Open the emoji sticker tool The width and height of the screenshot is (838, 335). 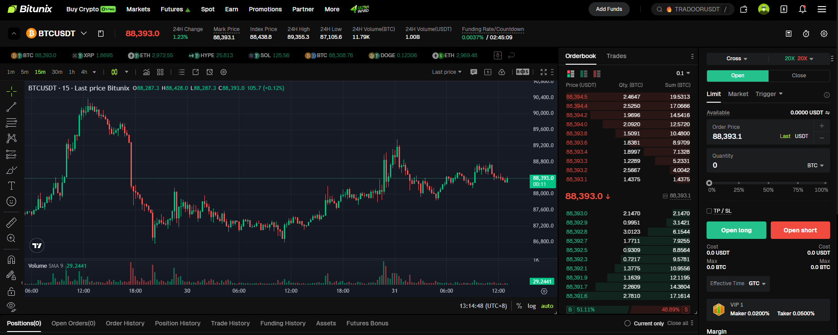pyautogui.click(x=11, y=201)
